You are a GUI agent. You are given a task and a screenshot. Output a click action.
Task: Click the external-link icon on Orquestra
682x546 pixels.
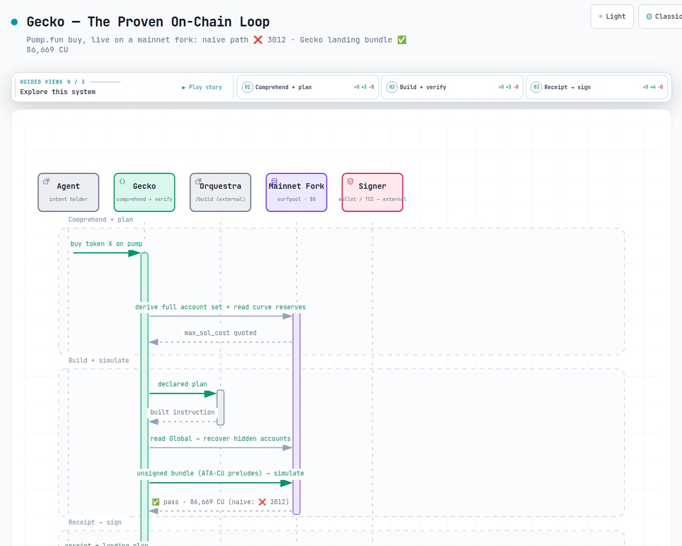click(x=198, y=181)
